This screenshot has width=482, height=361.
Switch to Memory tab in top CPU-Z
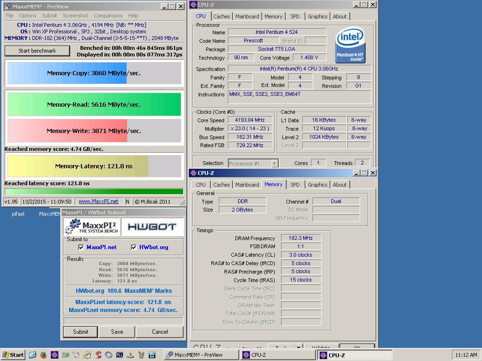tap(273, 16)
